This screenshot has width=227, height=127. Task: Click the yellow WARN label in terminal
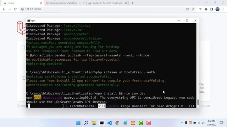point(37,98)
